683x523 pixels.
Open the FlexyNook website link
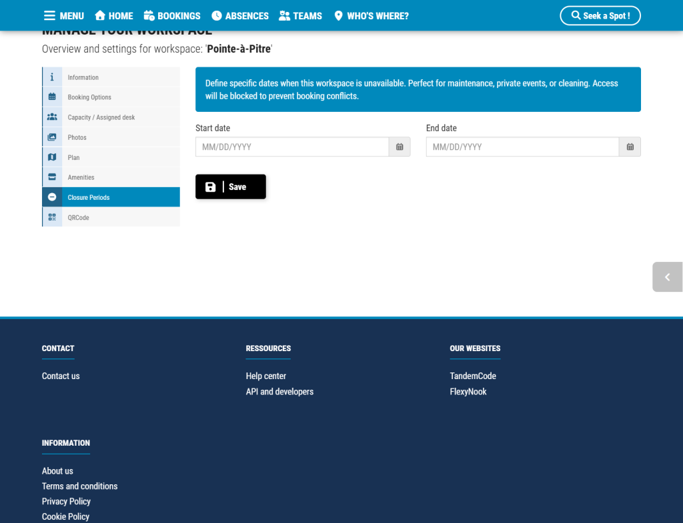pos(468,392)
